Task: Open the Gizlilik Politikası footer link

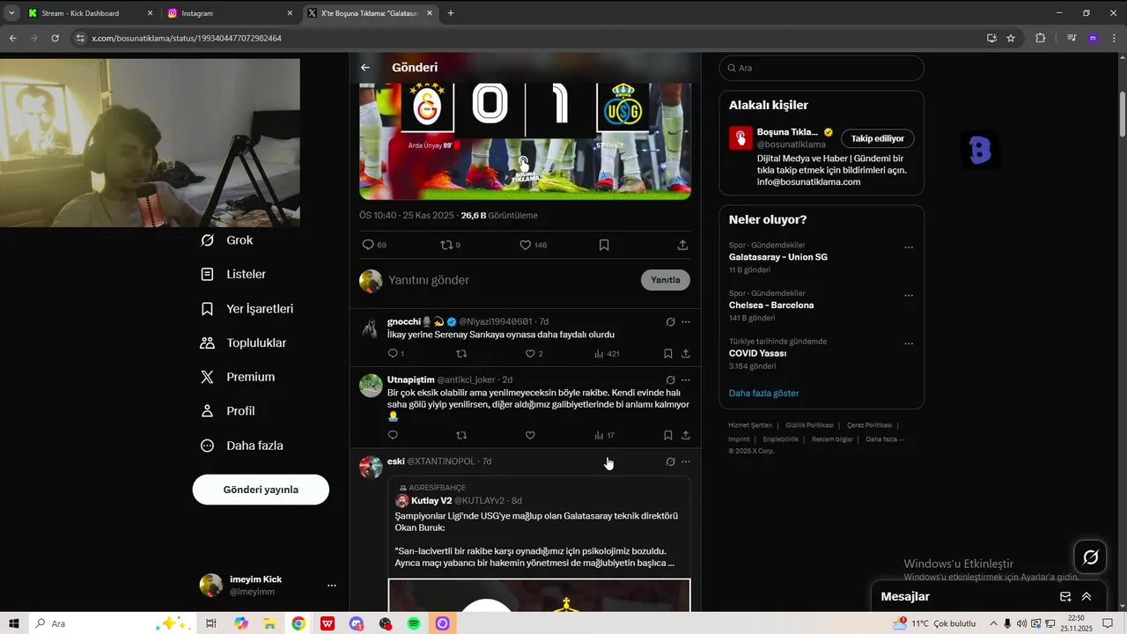Action: [x=809, y=425]
